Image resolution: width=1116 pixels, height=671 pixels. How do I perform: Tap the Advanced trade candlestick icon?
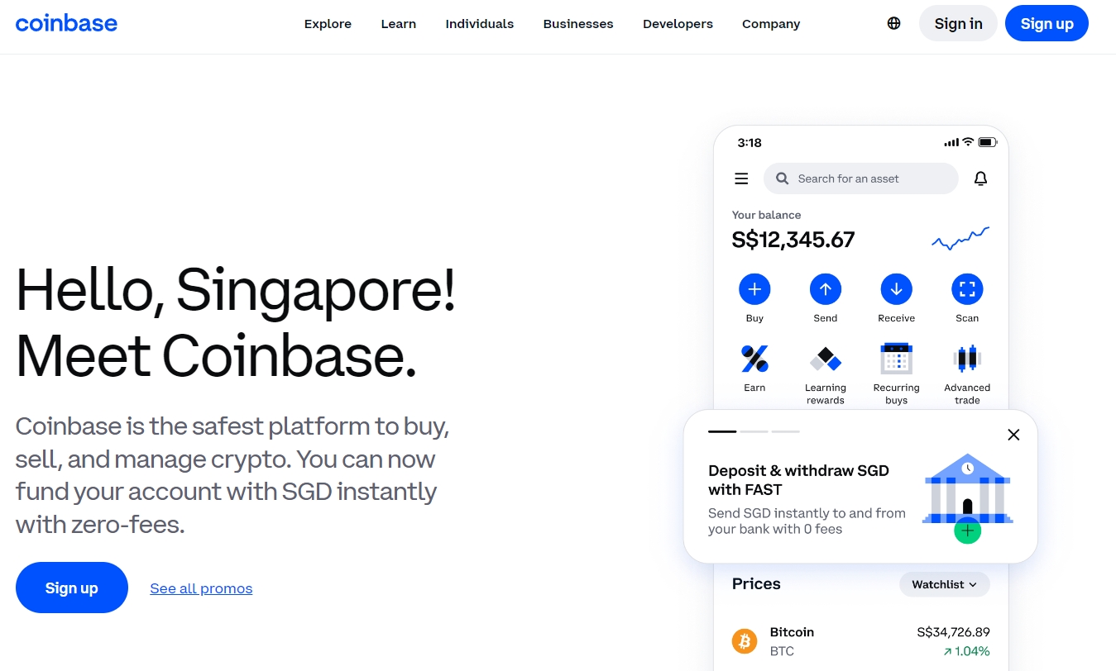click(967, 359)
